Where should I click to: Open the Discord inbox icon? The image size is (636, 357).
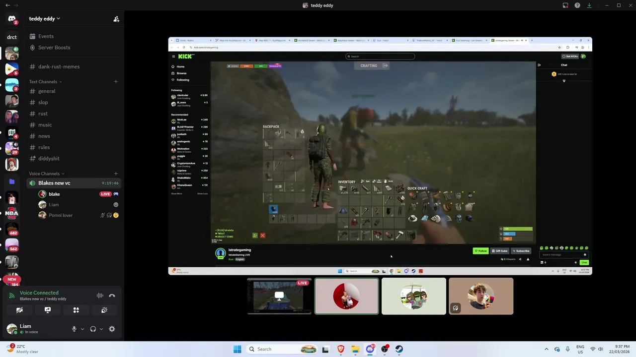pos(565,5)
